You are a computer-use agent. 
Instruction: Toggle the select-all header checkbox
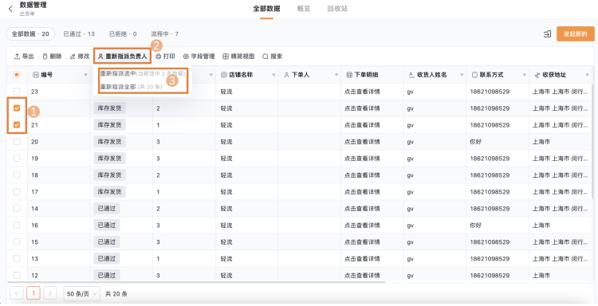(17, 75)
